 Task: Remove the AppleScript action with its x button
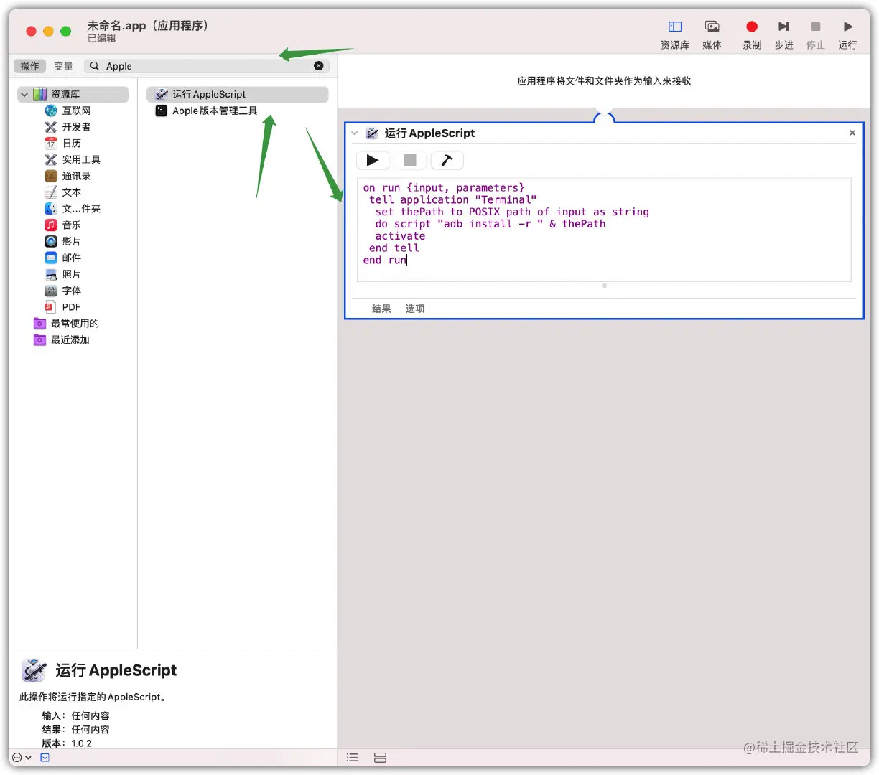pyautogui.click(x=852, y=133)
